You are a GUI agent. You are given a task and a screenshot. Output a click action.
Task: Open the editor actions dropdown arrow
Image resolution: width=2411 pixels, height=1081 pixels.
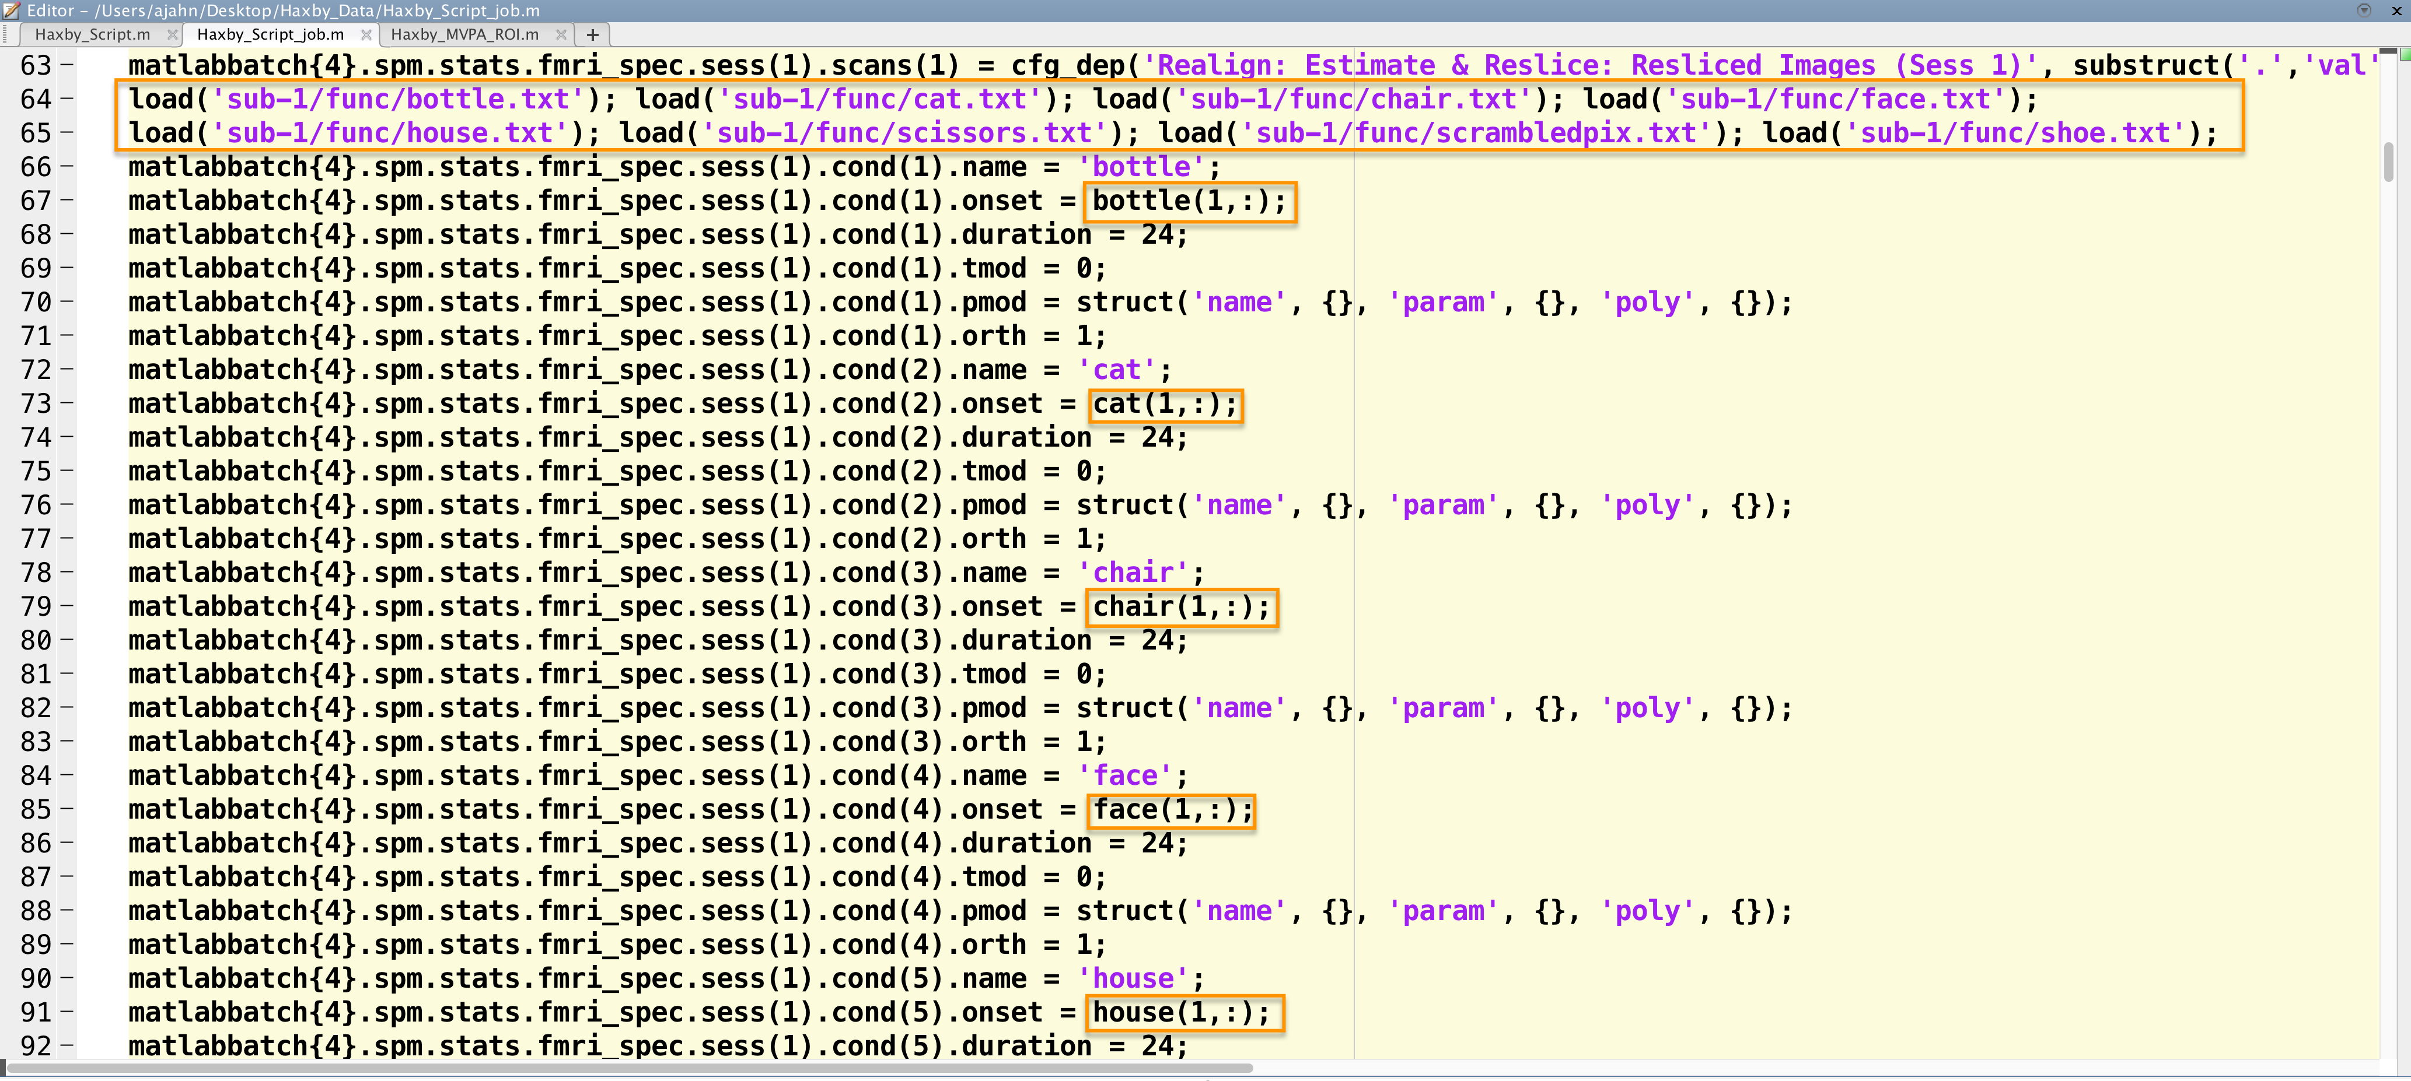pyautogui.click(x=2364, y=10)
